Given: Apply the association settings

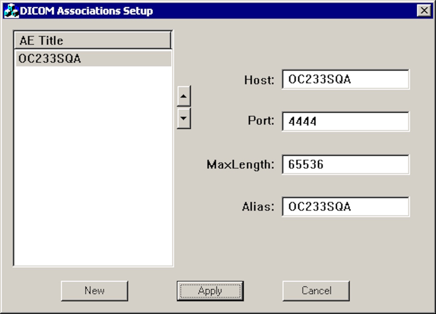Looking at the screenshot, I should coord(210,291).
